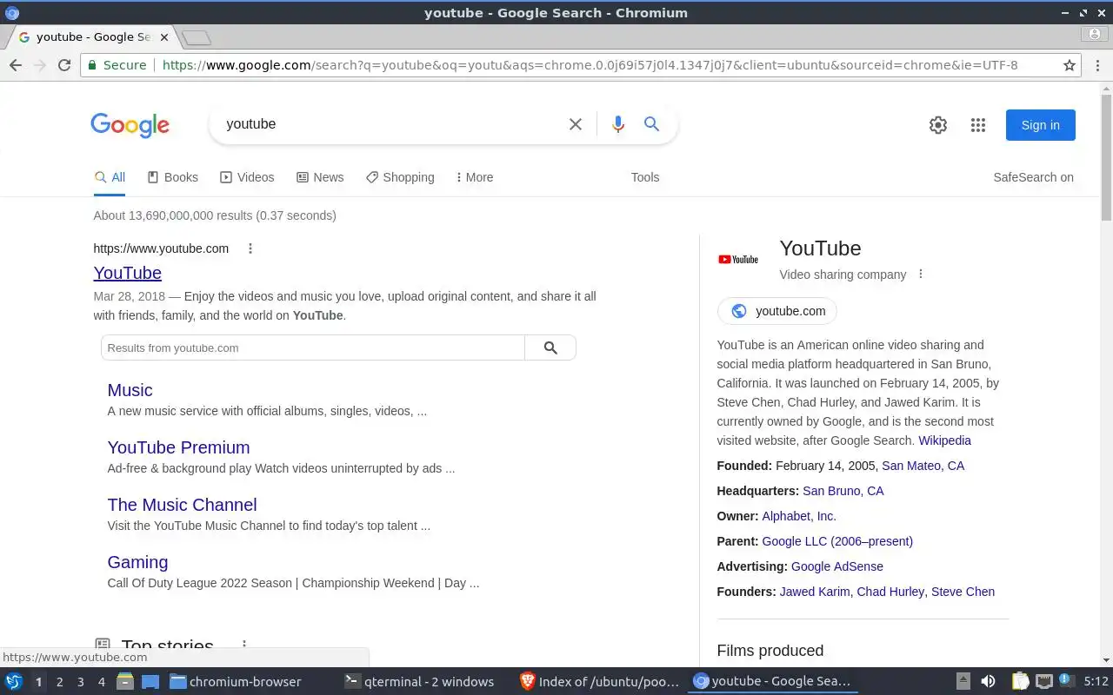Search within youtube.com using the magnifier button
1113x695 pixels.
550,348
